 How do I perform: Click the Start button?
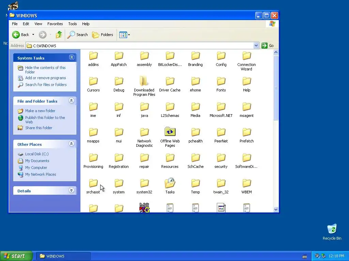(16, 256)
